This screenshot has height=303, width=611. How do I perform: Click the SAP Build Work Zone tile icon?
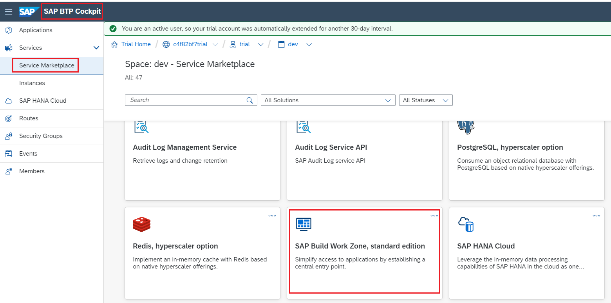304,224
